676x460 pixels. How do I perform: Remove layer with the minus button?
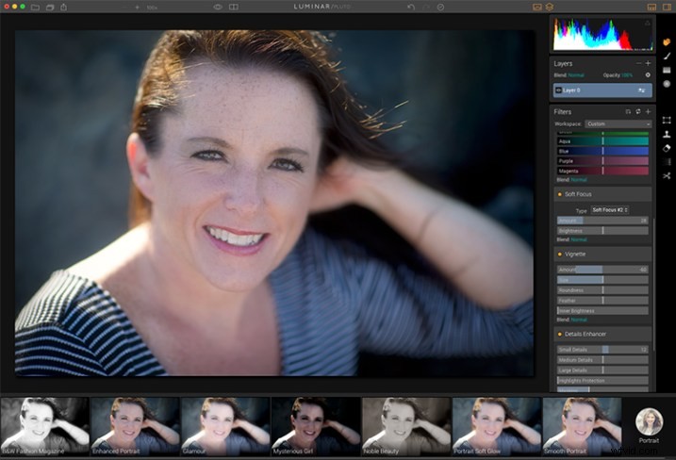(x=638, y=63)
